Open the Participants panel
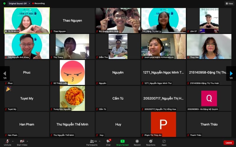 tap(92, 142)
